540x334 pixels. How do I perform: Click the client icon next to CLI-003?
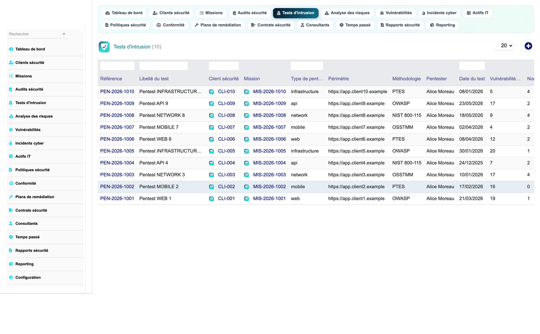pos(211,175)
